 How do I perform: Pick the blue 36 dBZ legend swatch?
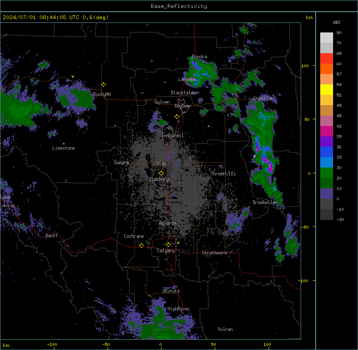pos(326,152)
